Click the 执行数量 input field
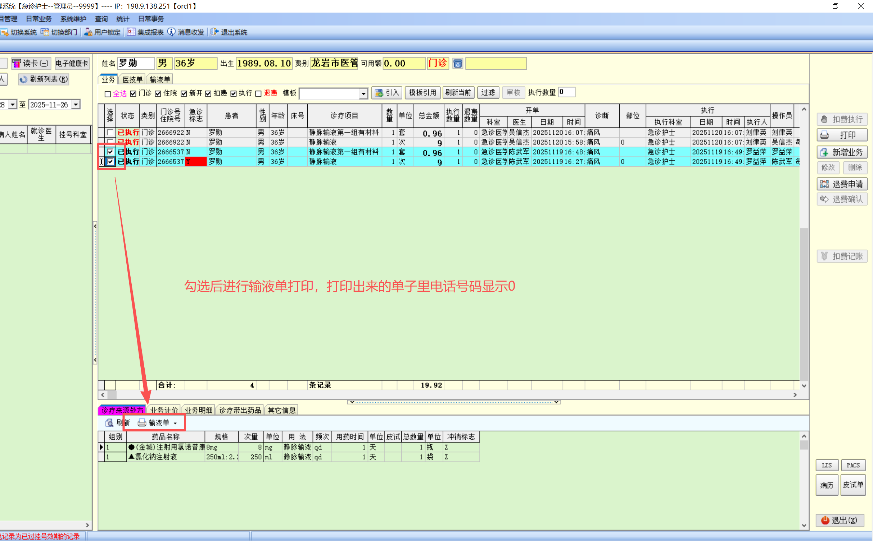 tap(566, 92)
